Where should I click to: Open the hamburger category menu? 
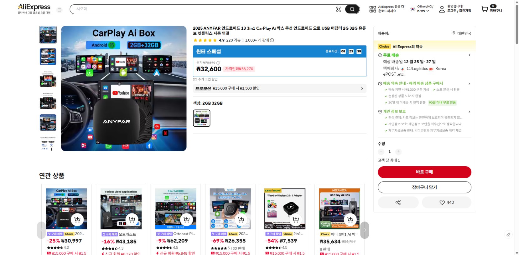tap(59, 10)
